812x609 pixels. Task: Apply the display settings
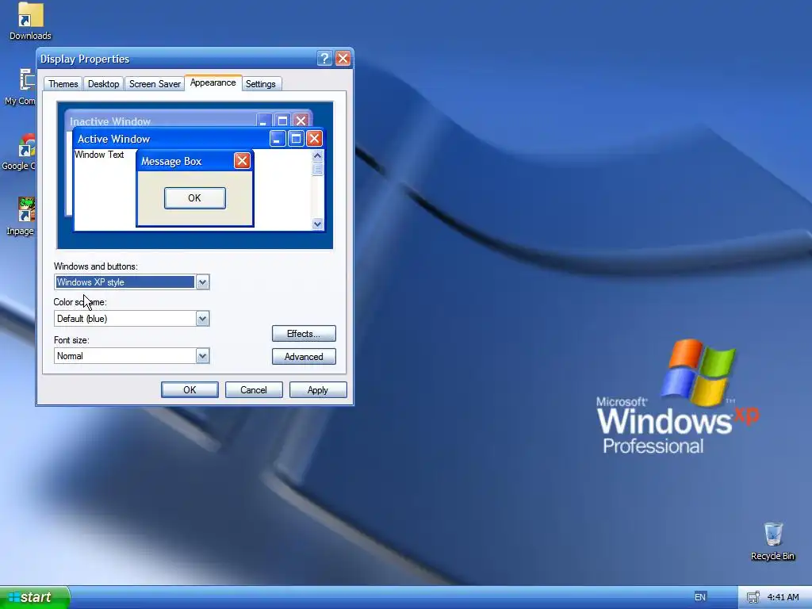[x=318, y=390]
